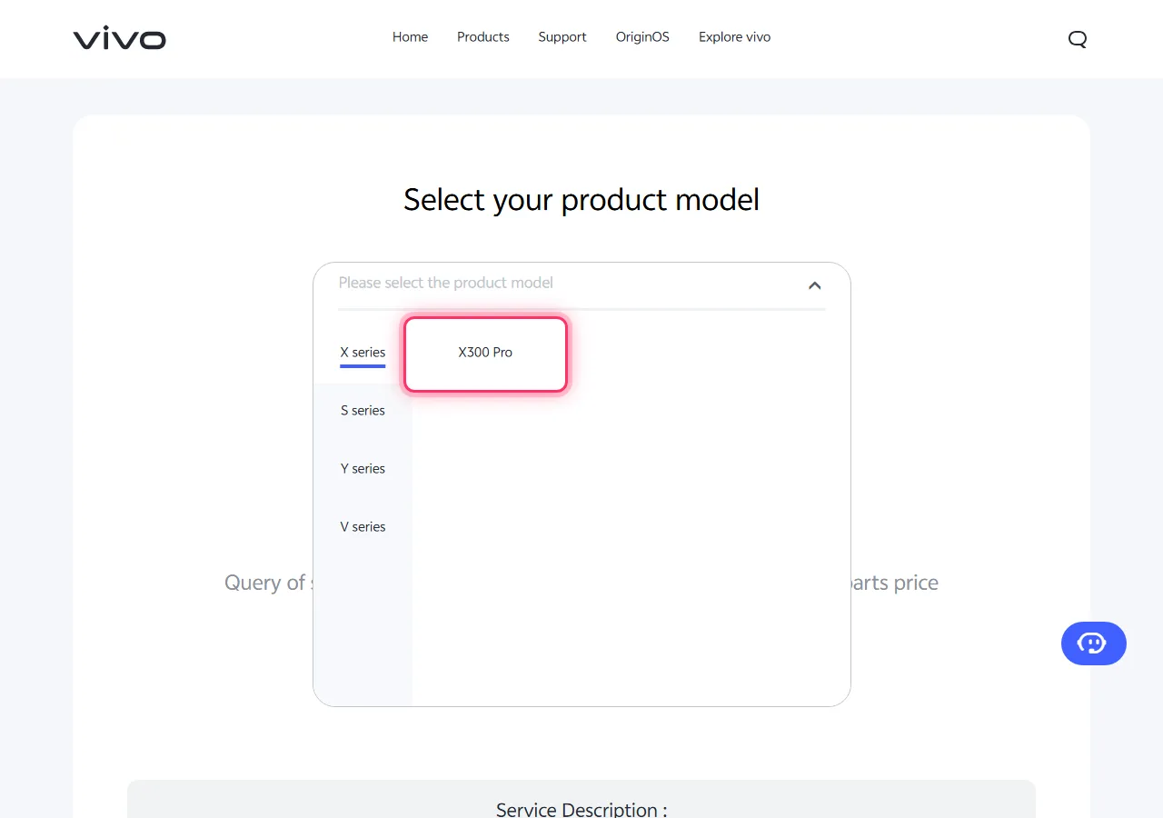Open the search icon in header

1078,39
